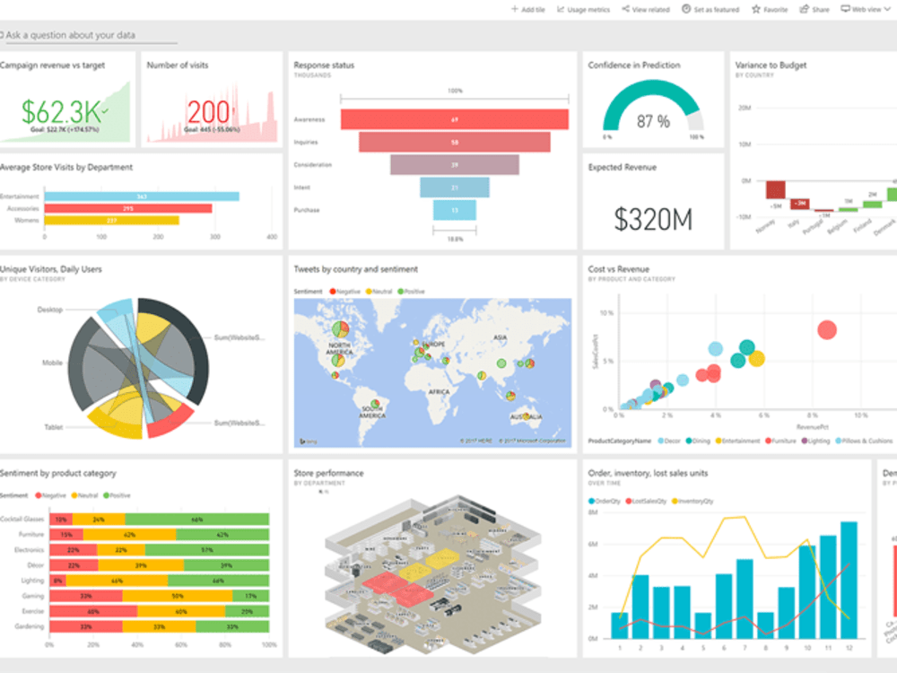Click the Share icon
Viewport: 897px width, 673px height.
pyautogui.click(x=804, y=9)
